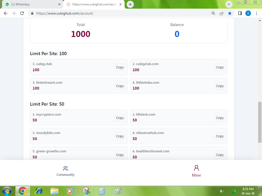Copy the littlerimba.com site link
Viewport: 262px width, 196px height.
pyautogui.click(x=220, y=86)
